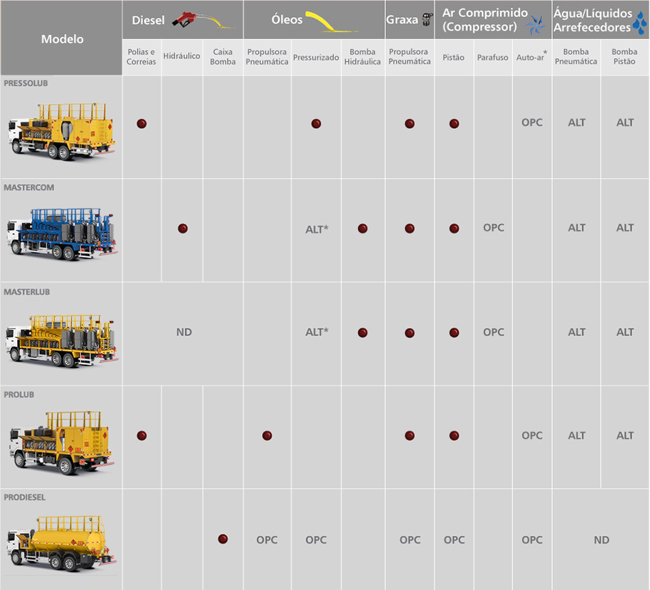Click the PROLUB truck image

click(x=62, y=441)
